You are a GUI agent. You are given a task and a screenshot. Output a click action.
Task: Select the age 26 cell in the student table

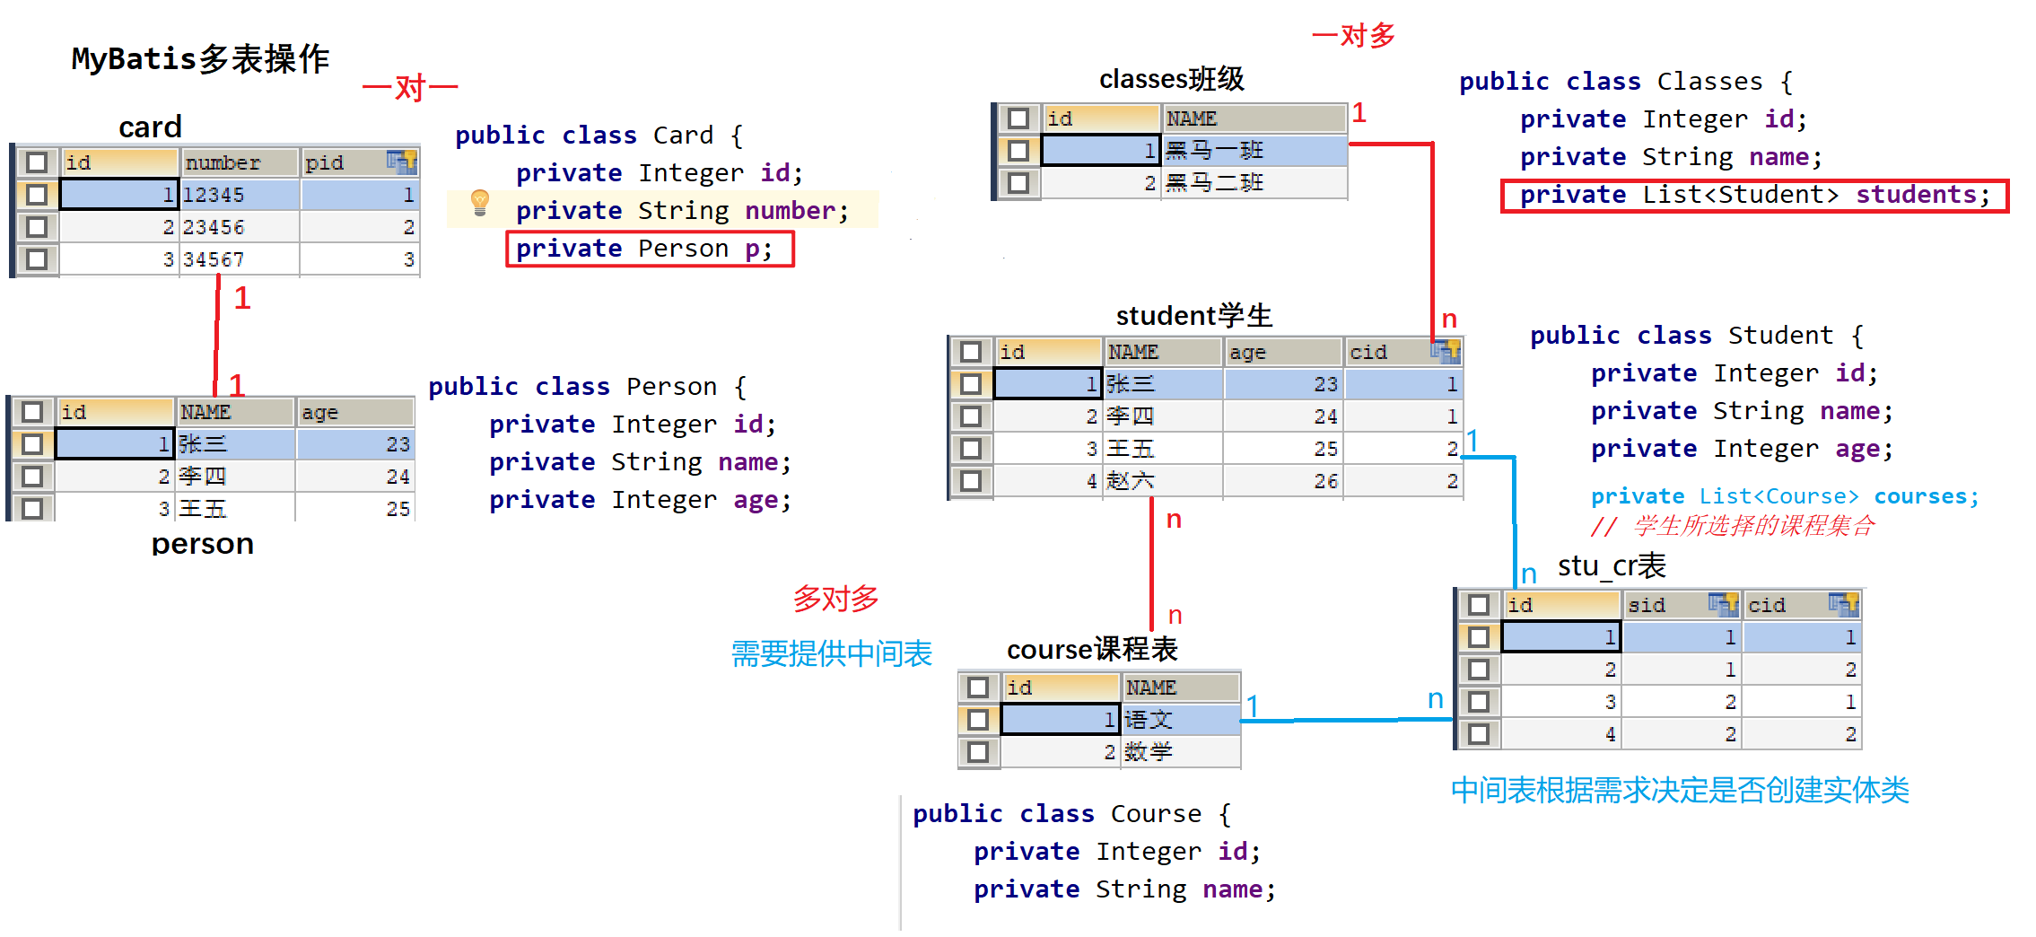tap(1283, 481)
